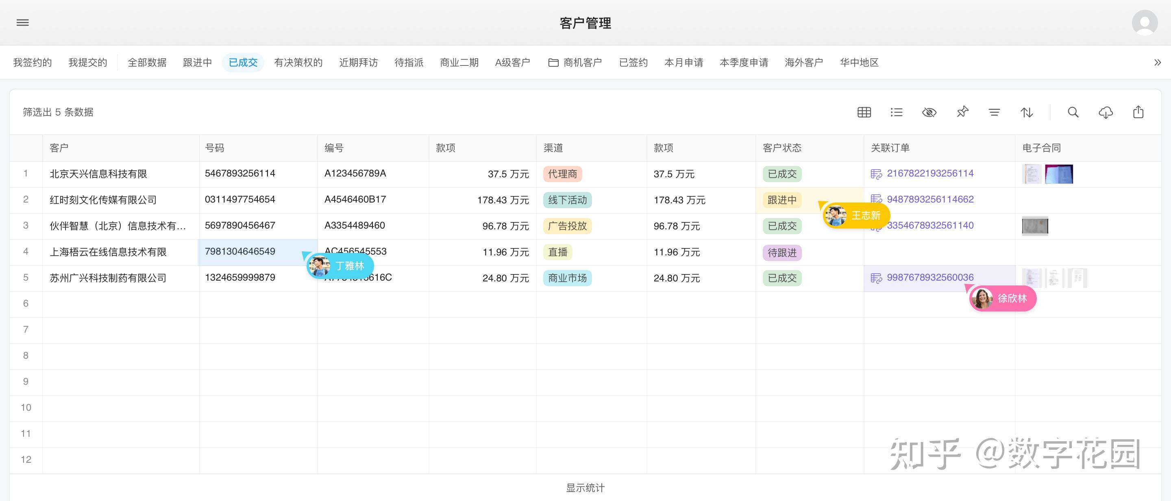Click the cloud download icon
This screenshot has height=501, width=1171.
coord(1106,112)
